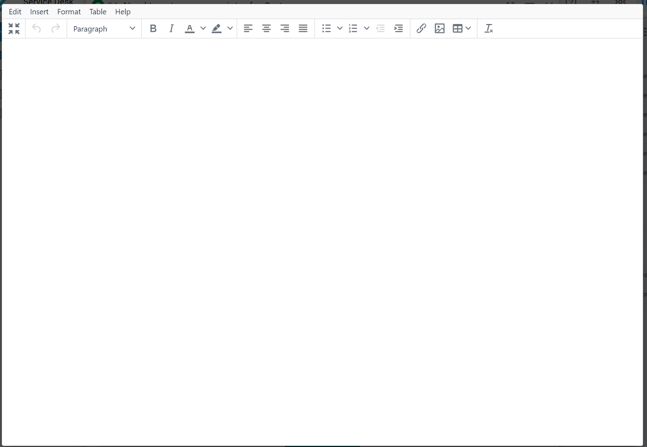The image size is (647, 447).
Task: Decrease the indent
Action: click(x=381, y=29)
